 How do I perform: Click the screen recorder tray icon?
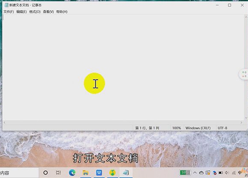[208, 172]
